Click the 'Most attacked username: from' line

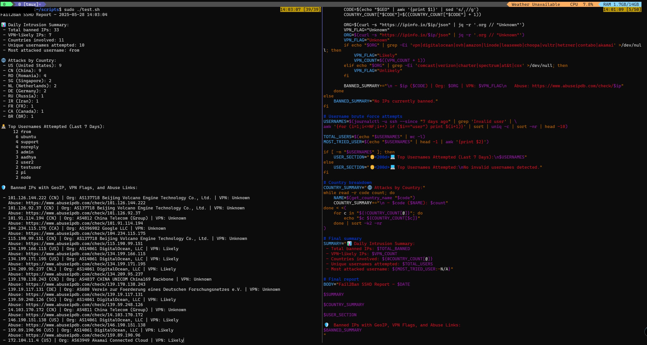[41, 50]
